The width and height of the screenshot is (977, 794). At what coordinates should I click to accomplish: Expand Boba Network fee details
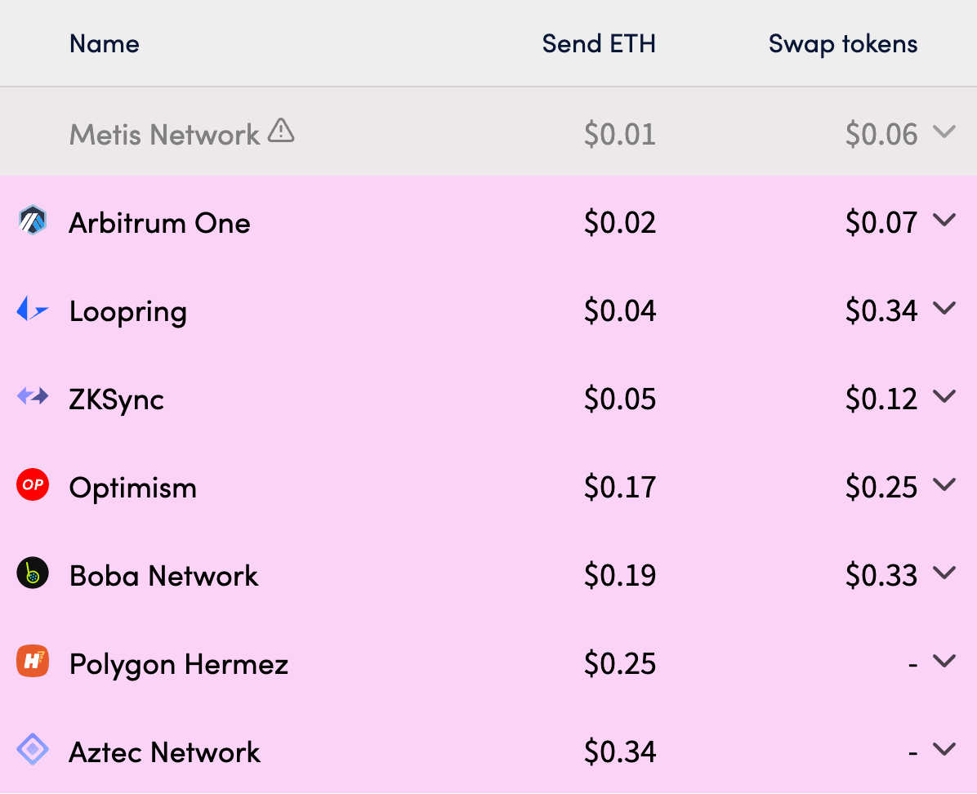pyautogui.click(x=946, y=573)
